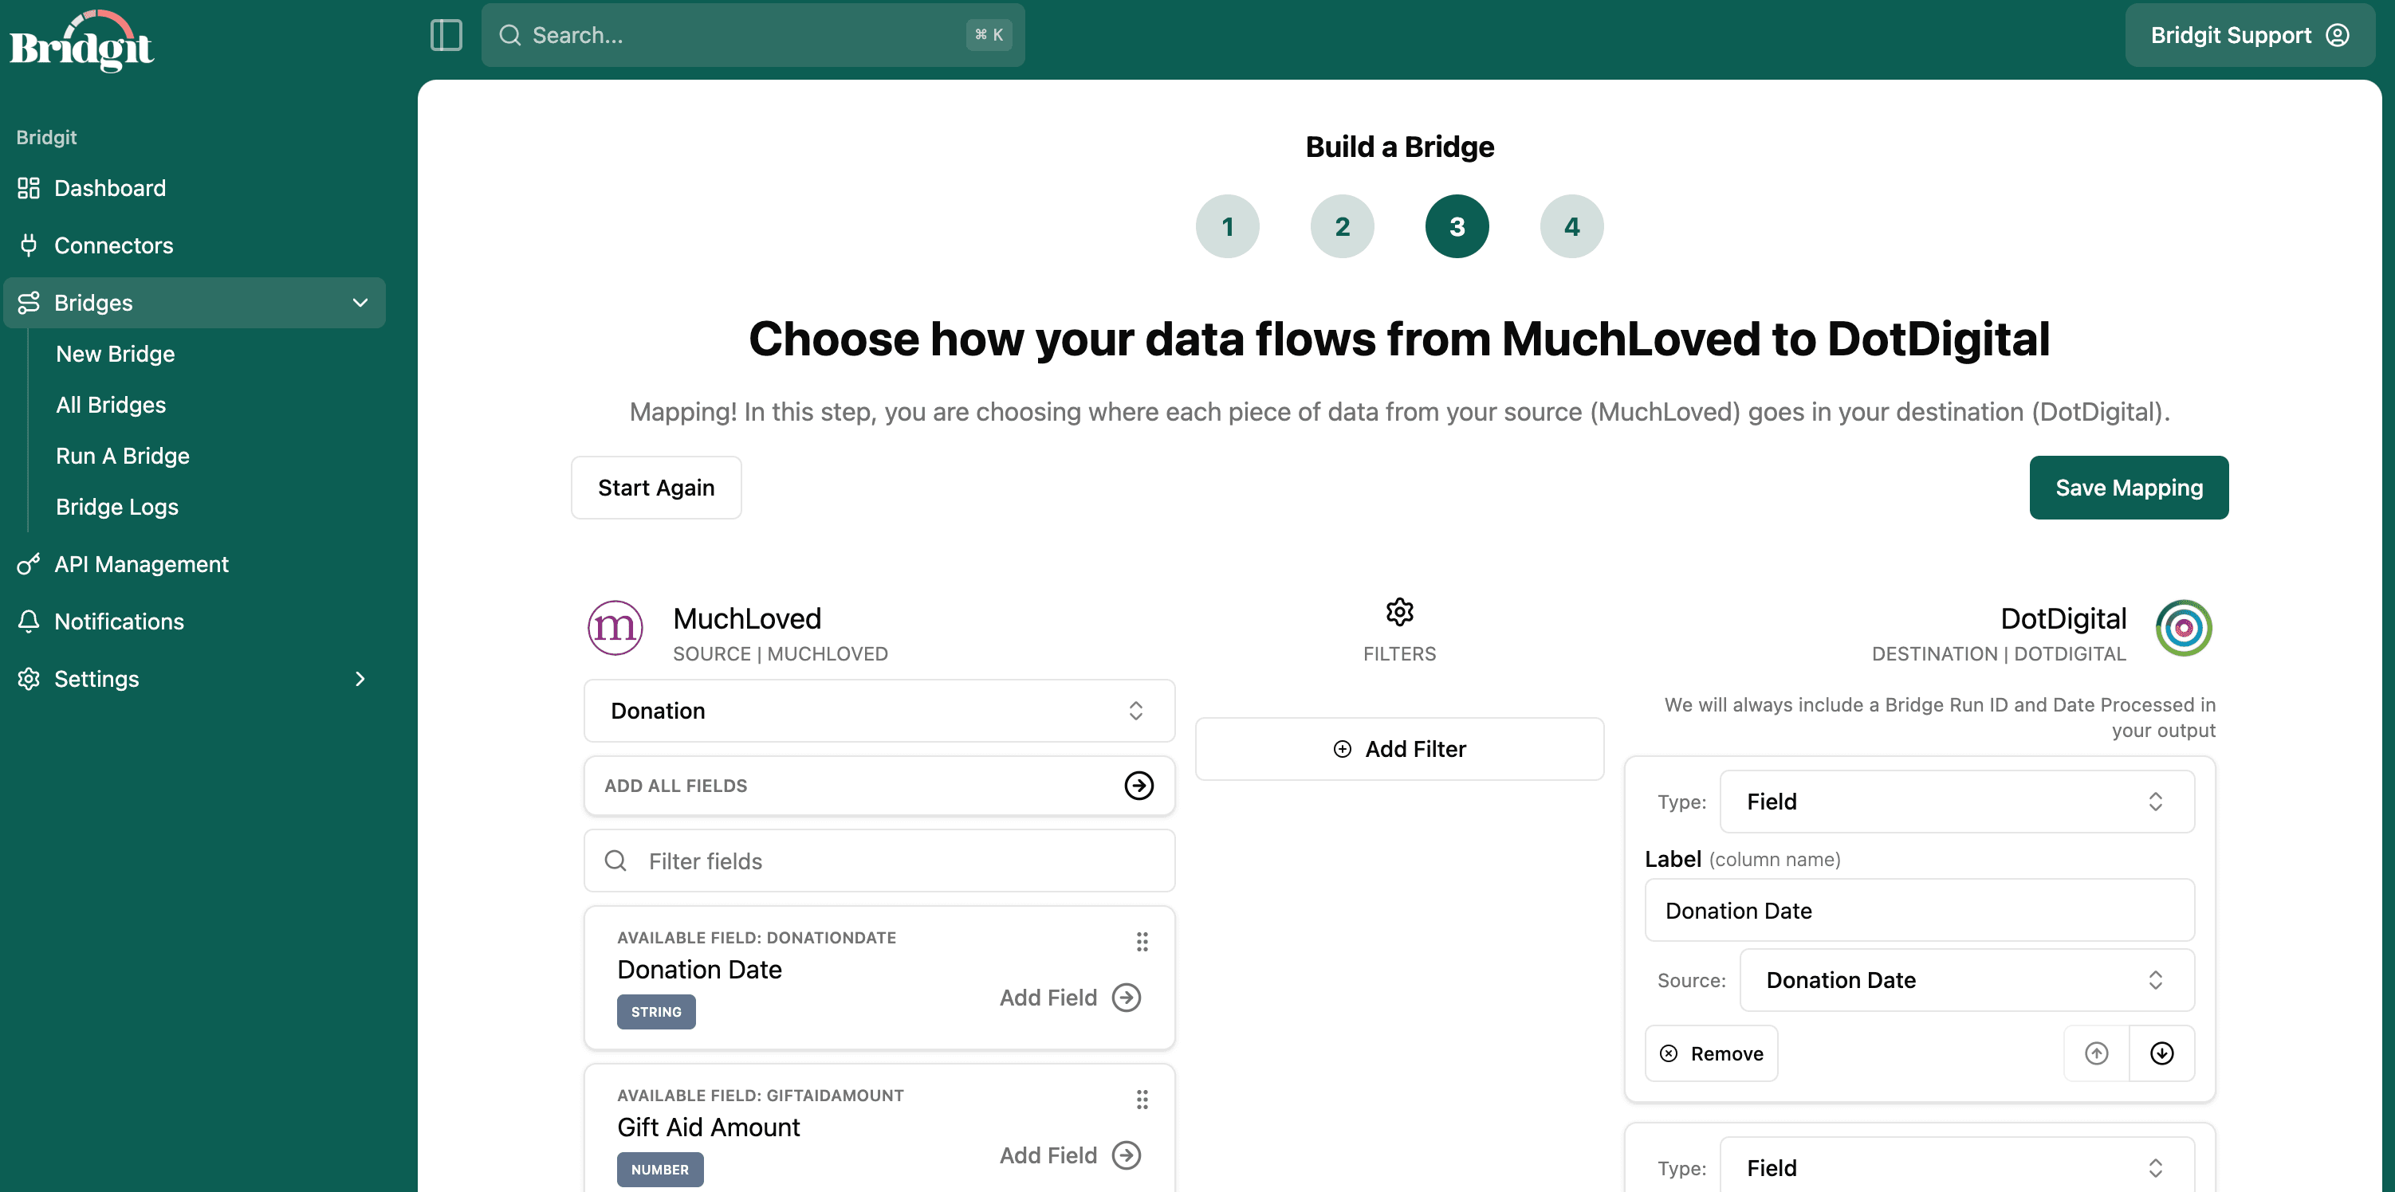
Task: Click arrow icon next to Gift Aid Amount Add Field
Action: (x=1126, y=1156)
